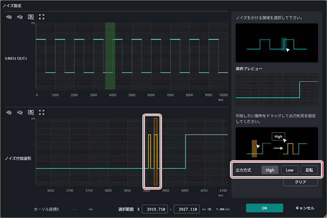327x218 pixels.
Task: Zoom in on the noise-added waveform chart
Action: (9, 113)
